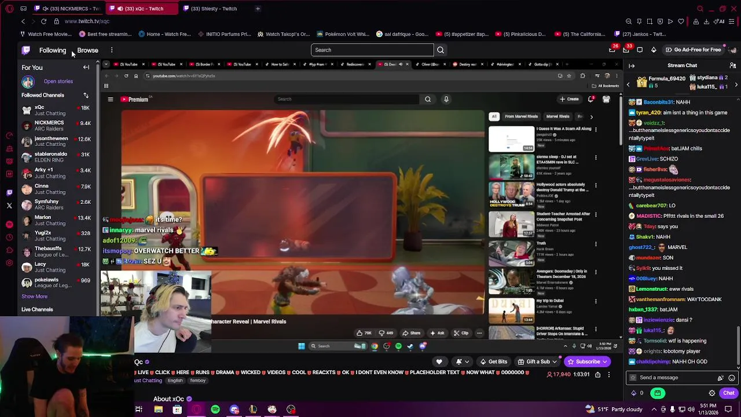741x417 pixels.
Task: Click the femboy tag
Action: point(198,381)
